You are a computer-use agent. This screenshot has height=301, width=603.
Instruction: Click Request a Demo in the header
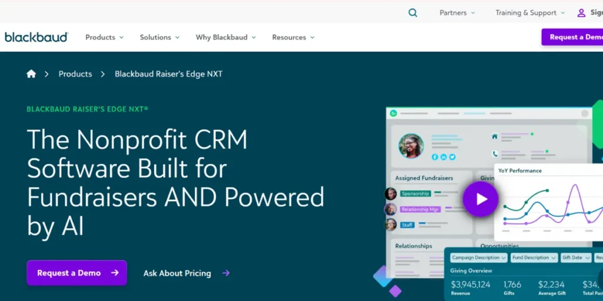coord(574,37)
